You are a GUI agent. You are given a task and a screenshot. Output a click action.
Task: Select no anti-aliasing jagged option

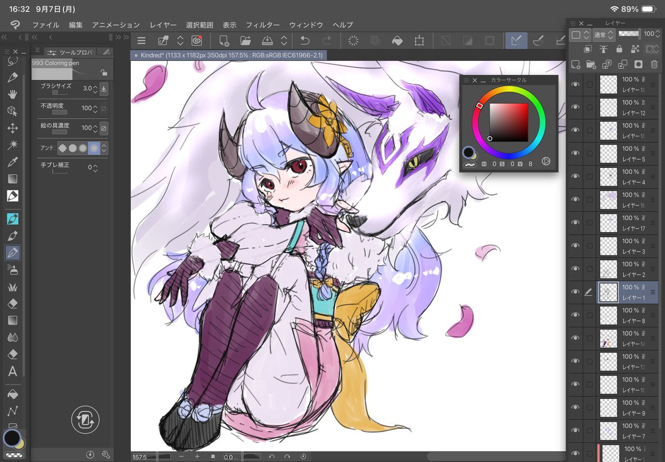(x=62, y=148)
